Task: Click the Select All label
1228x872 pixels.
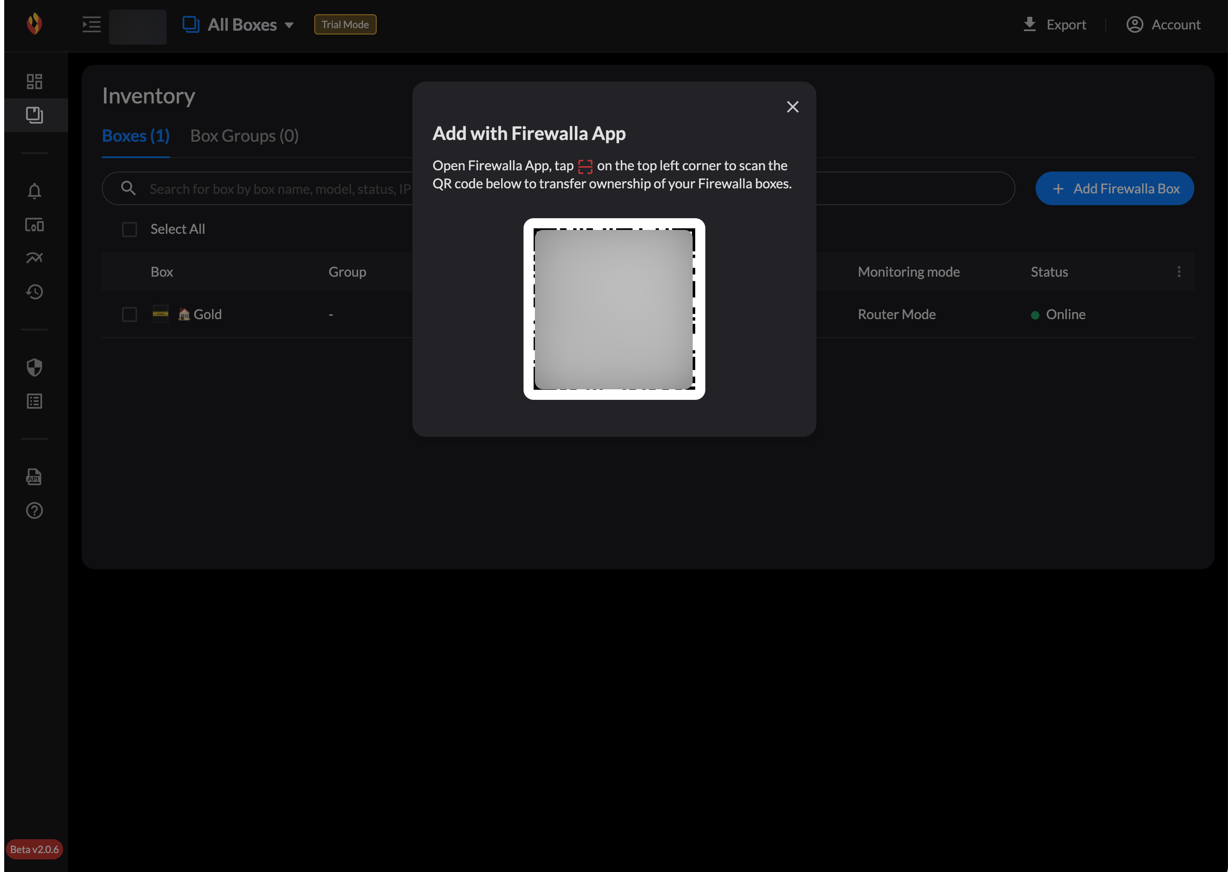Action: [x=177, y=229]
